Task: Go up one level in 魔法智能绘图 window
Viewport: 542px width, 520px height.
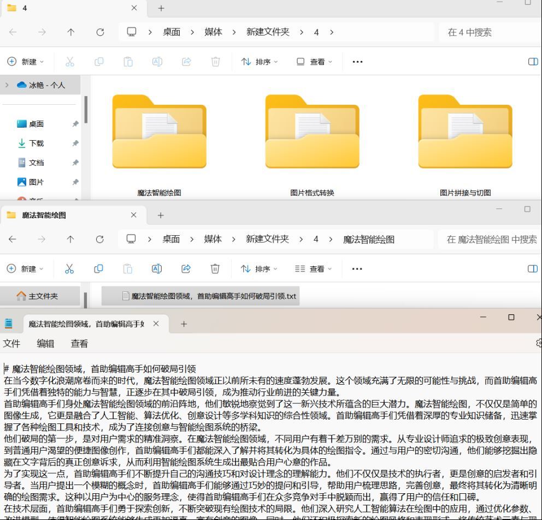Action: pos(70,240)
